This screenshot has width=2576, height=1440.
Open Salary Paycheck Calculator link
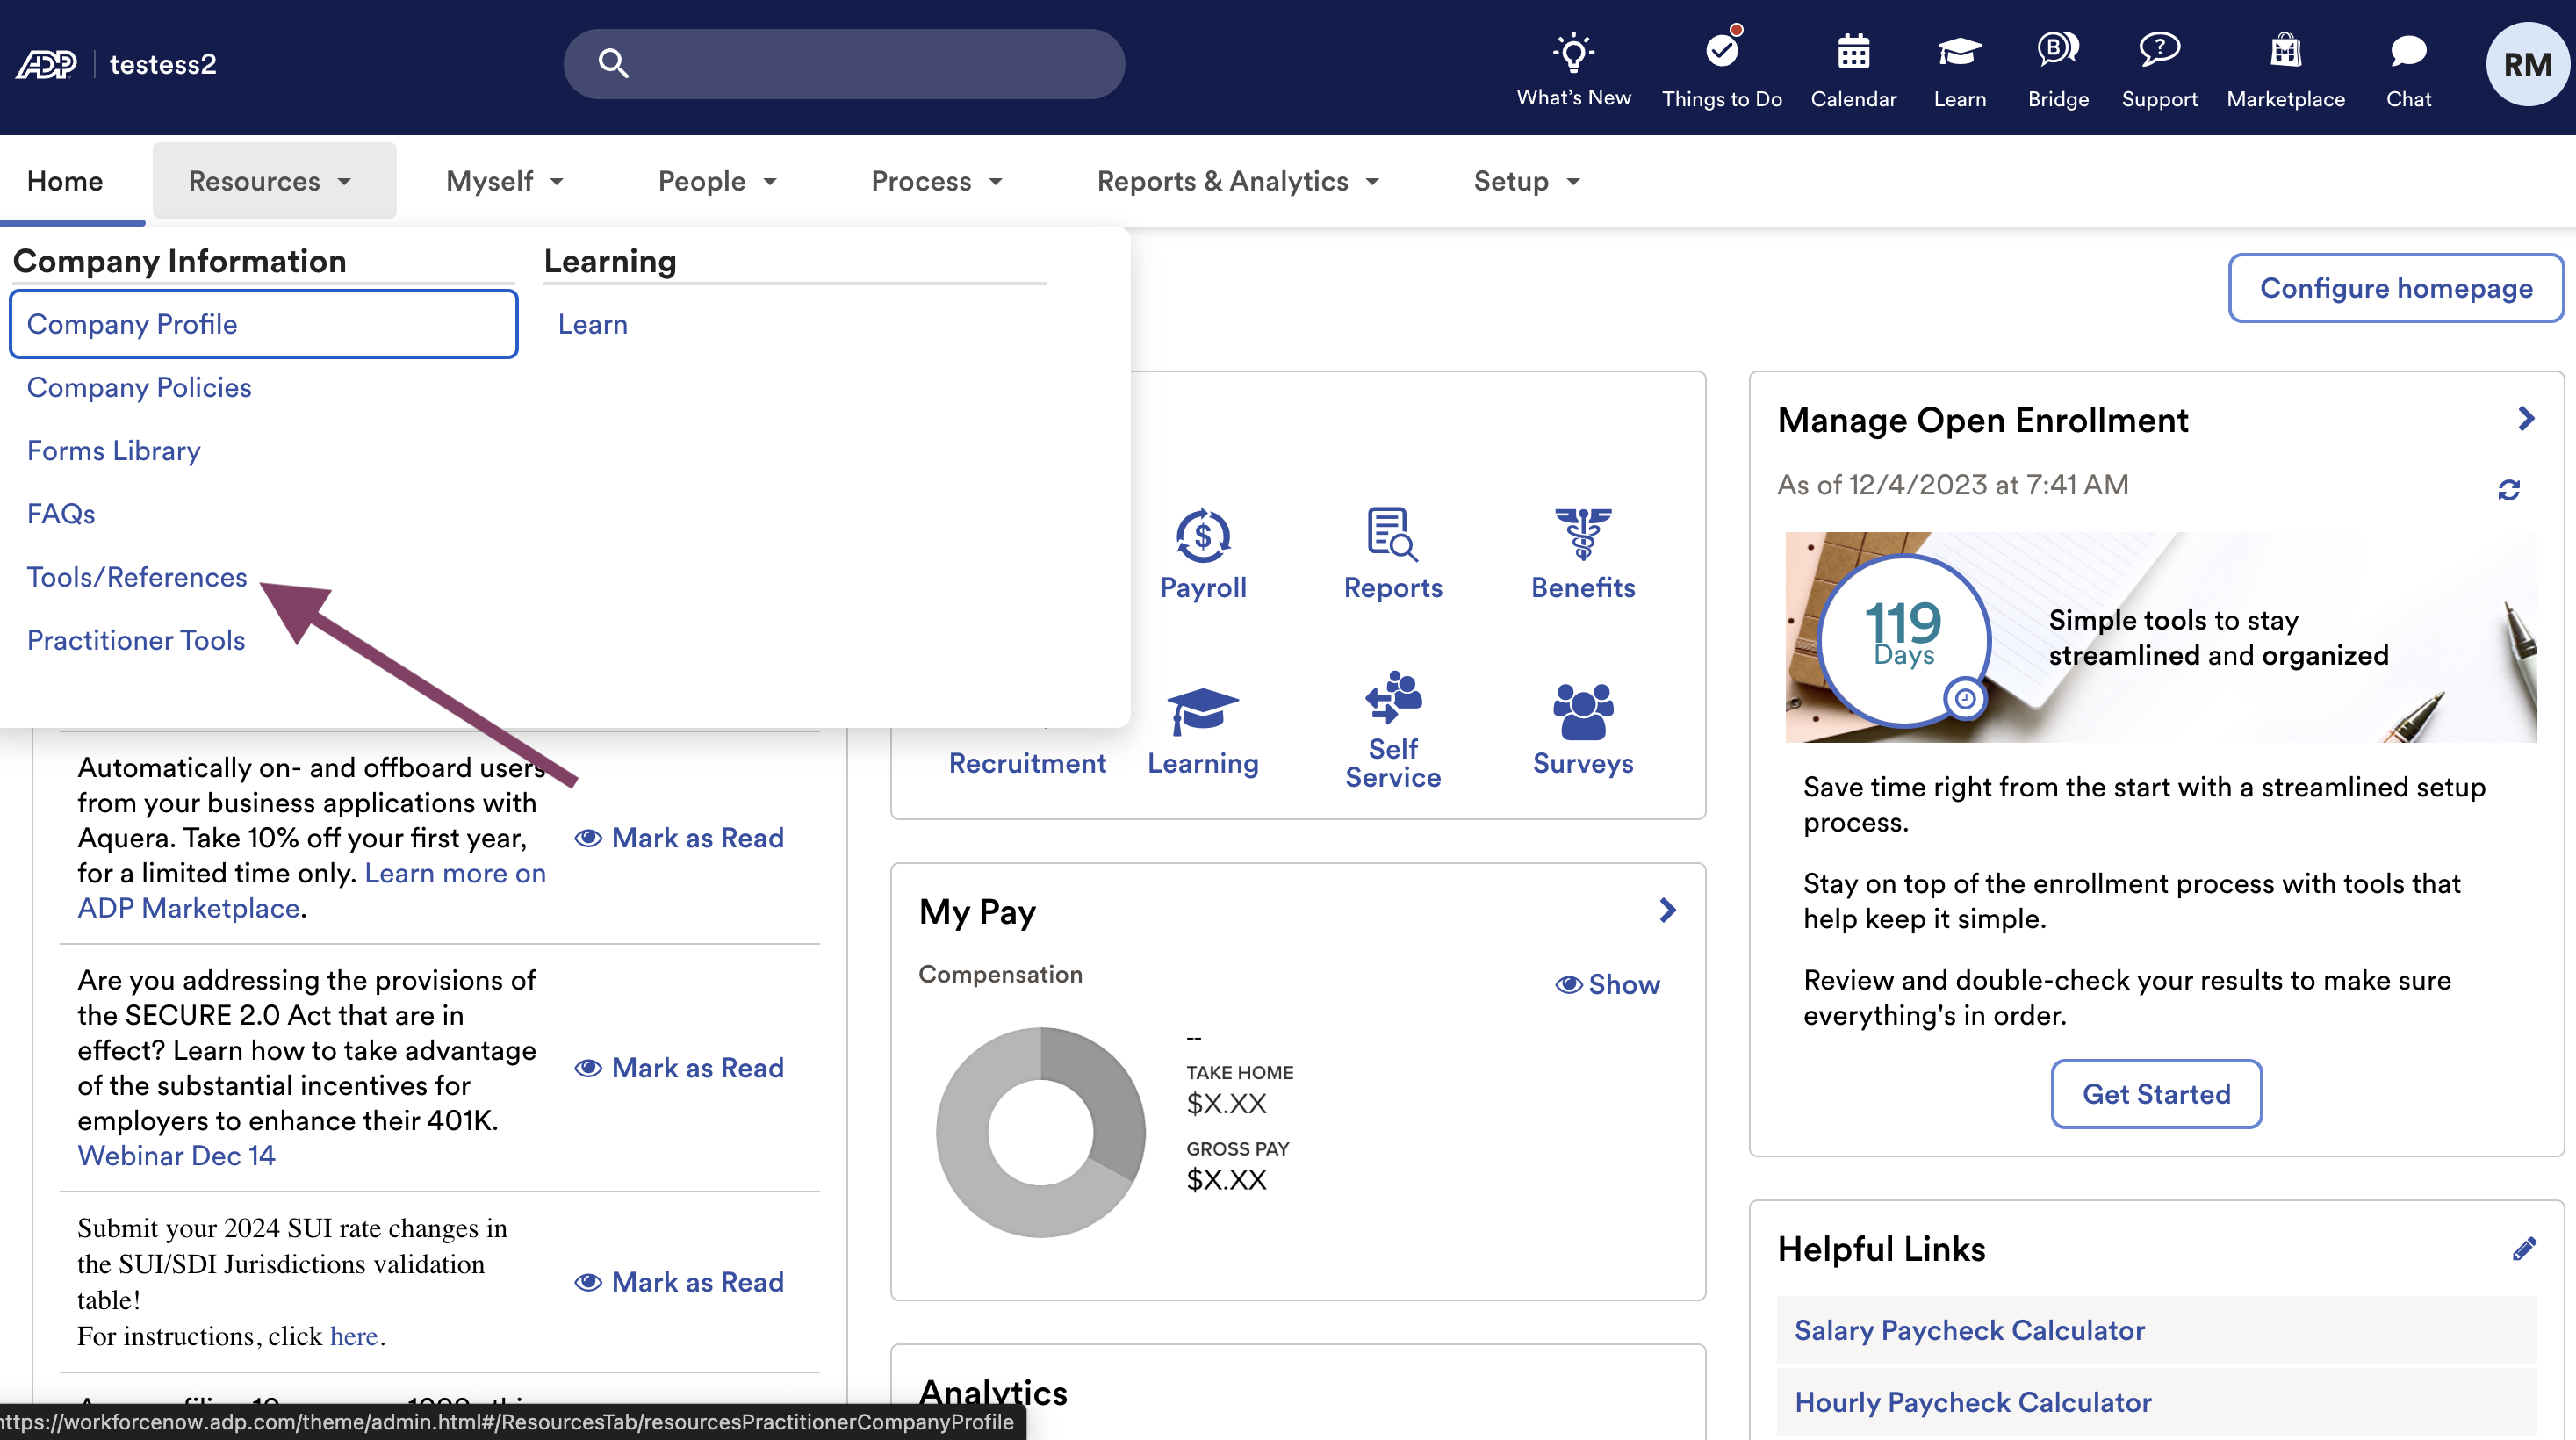(1969, 1330)
